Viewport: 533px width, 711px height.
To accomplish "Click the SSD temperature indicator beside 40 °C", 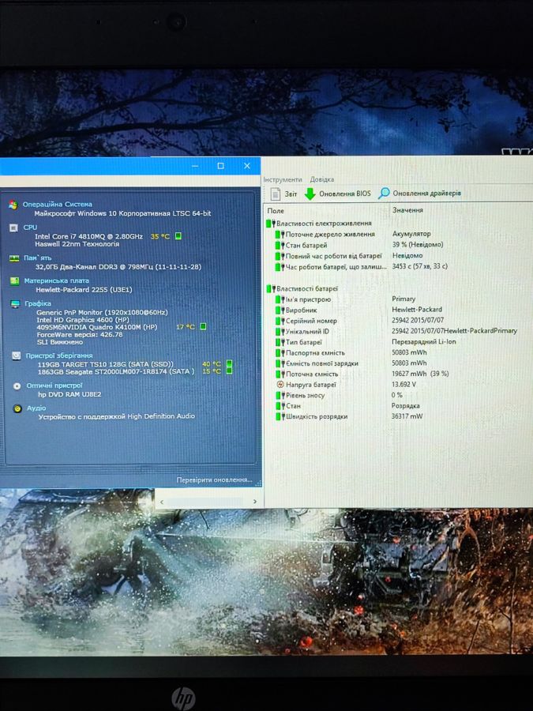I will (229, 363).
